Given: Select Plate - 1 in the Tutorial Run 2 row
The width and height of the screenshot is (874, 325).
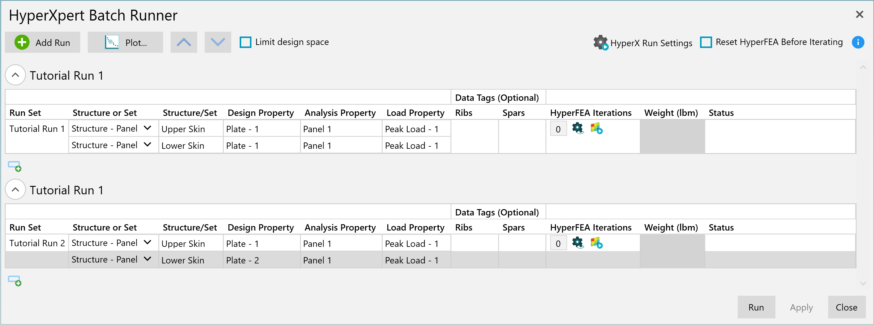Looking at the screenshot, I should 262,244.
